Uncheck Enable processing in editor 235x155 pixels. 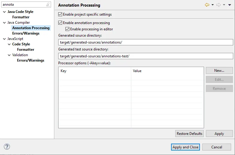(x=68, y=29)
